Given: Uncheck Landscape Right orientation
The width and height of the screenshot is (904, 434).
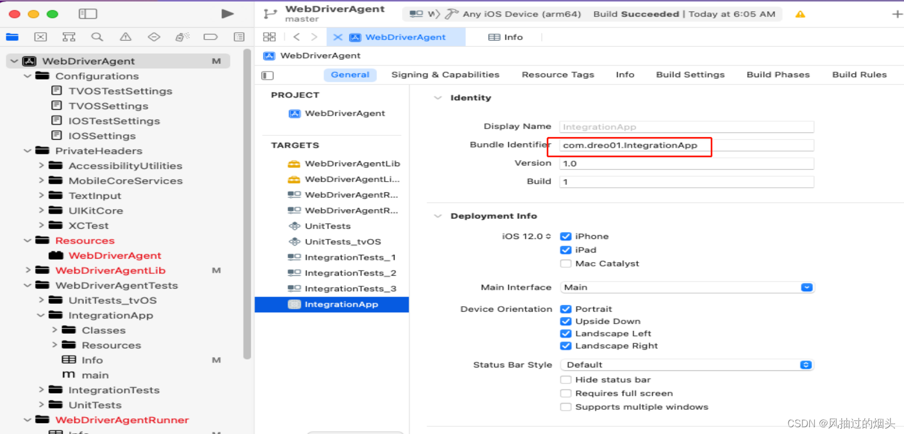Looking at the screenshot, I should coord(566,346).
